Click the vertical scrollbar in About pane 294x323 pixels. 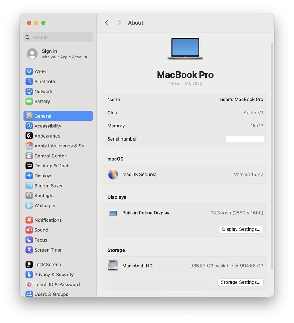272,156
